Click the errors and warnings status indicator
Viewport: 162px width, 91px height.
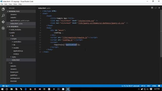pos(6,86)
